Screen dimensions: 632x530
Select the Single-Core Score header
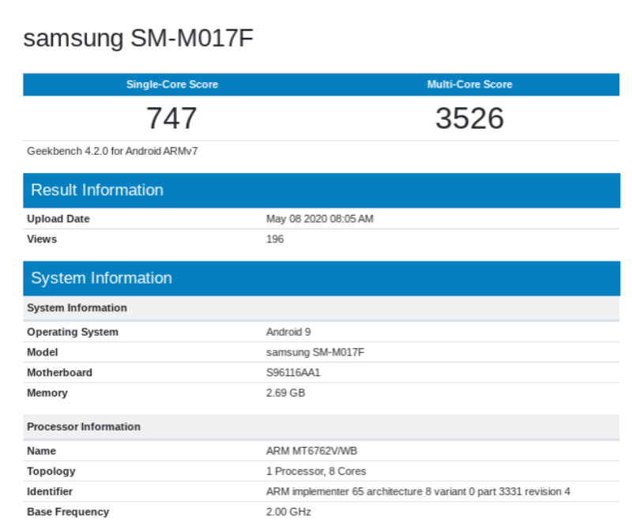pyautogui.click(x=172, y=85)
